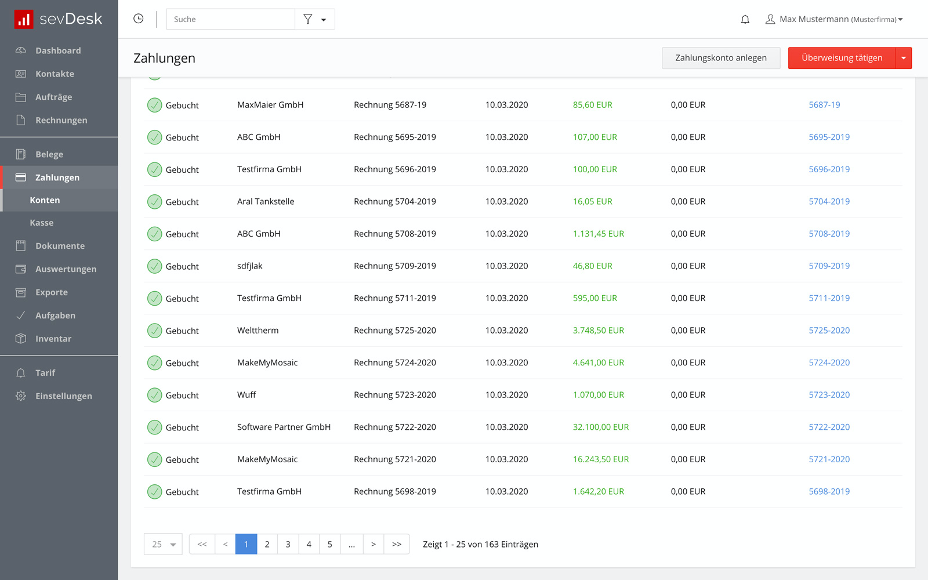The image size is (928, 580).
Task: Click the filter funnel icon
Action: click(307, 19)
